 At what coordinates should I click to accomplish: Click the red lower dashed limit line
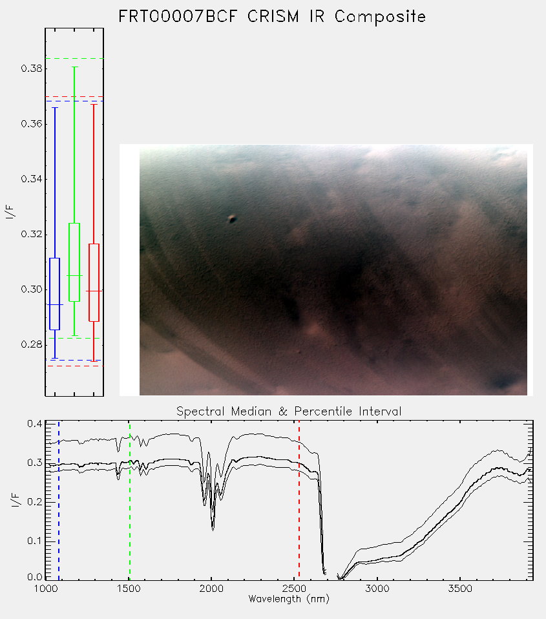click(74, 366)
